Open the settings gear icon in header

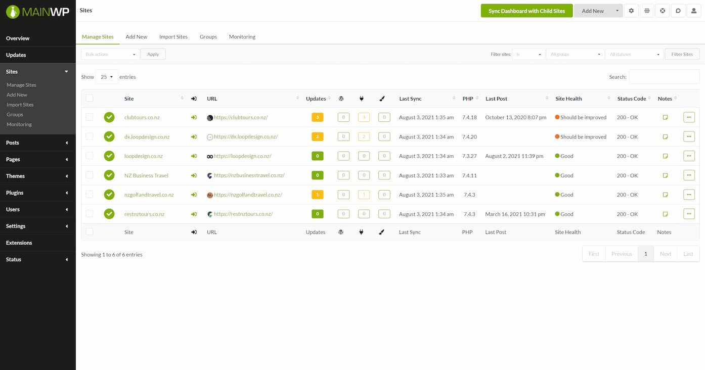click(x=631, y=11)
